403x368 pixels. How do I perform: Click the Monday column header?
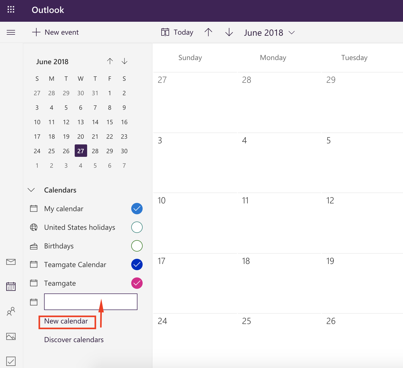273,57
